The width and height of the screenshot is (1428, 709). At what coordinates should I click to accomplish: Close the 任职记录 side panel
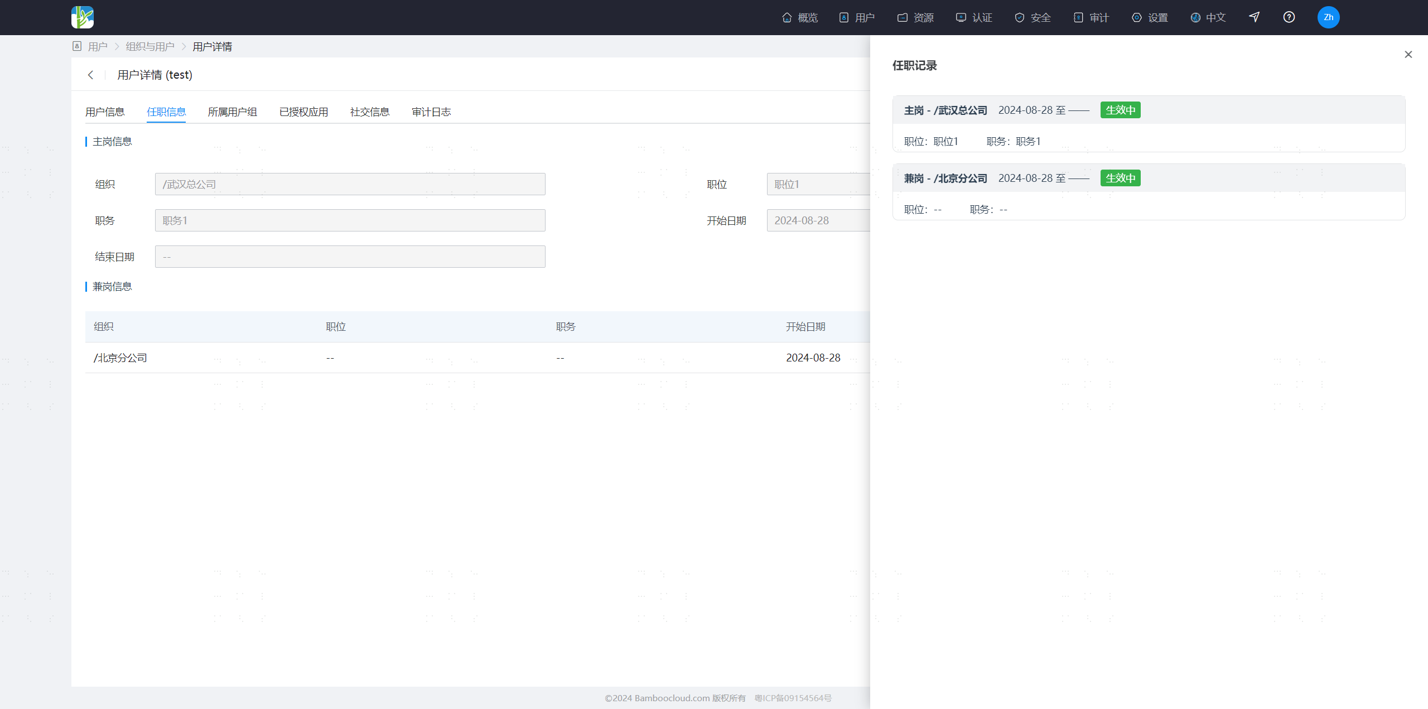(1408, 54)
